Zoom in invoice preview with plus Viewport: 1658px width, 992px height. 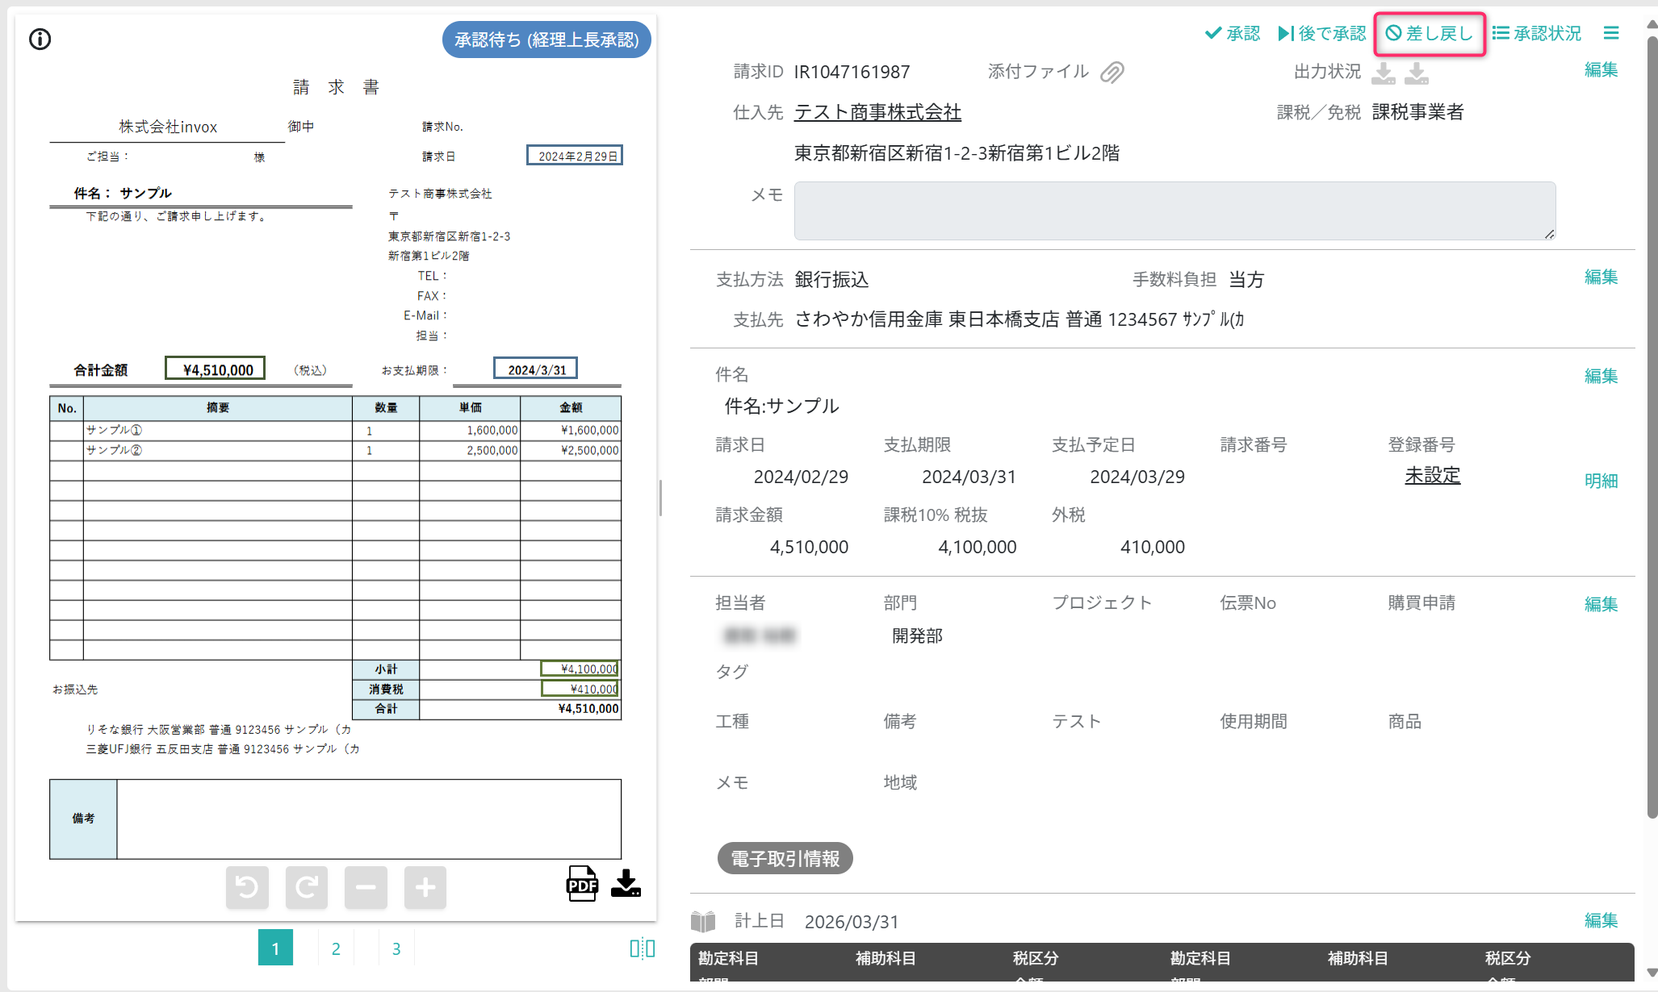425,887
